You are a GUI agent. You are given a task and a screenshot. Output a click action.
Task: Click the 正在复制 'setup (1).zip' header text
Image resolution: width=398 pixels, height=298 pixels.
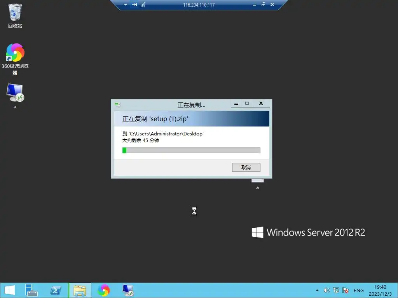click(x=155, y=119)
